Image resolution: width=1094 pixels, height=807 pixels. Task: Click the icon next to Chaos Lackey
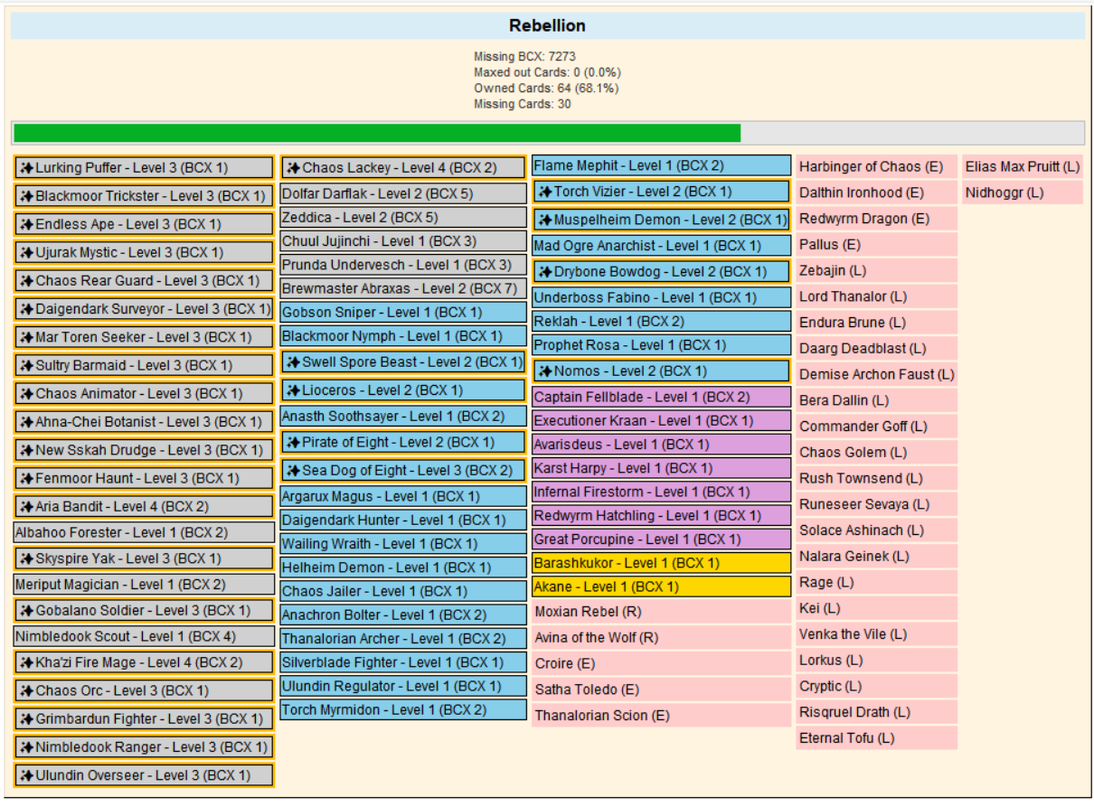293,168
